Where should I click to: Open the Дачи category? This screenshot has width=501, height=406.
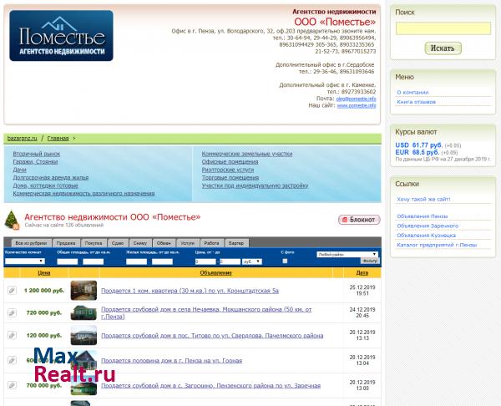pos(19,170)
